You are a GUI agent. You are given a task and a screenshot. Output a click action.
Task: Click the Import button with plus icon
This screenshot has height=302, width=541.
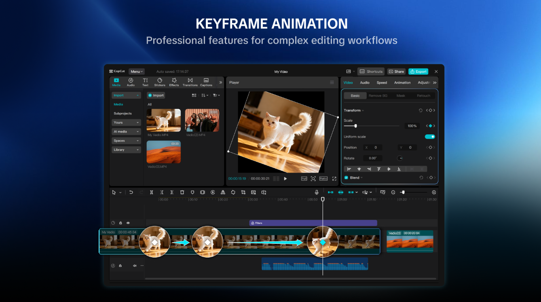156,95
